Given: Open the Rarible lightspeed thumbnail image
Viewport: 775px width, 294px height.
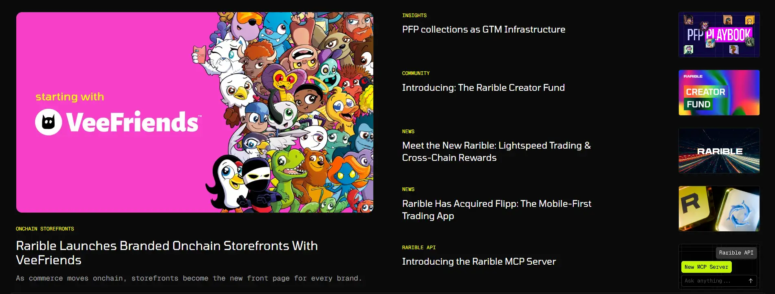Looking at the screenshot, I should [x=719, y=151].
